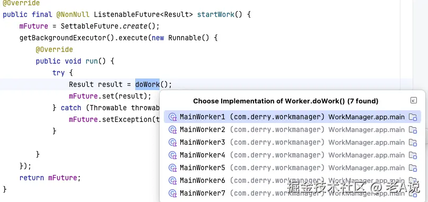This screenshot has width=428, height=202.
Task: Select MainWorker4 implementation row
Action: (292, 155)
